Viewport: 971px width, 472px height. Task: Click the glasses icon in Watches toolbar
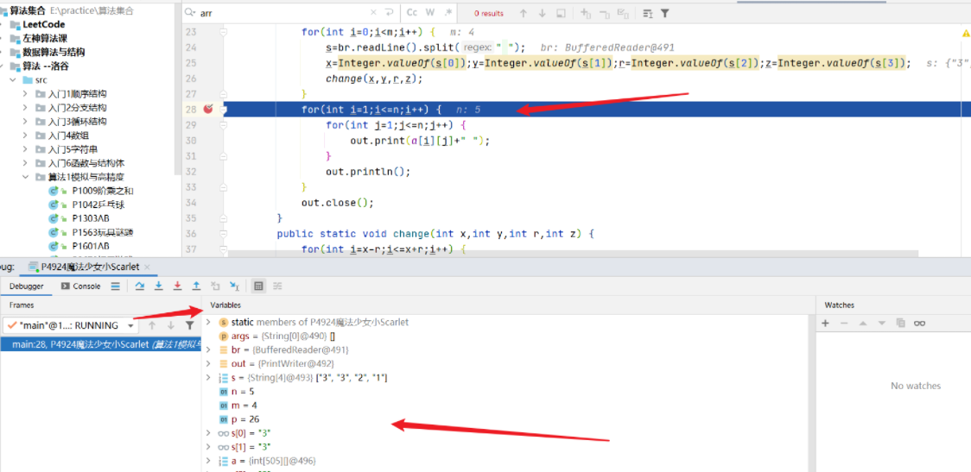[x=920, y=324]
